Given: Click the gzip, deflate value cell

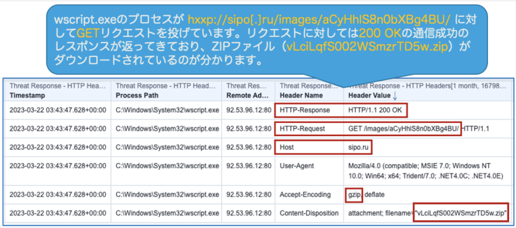Looking at the screenshot, I should tap(366, 195).
